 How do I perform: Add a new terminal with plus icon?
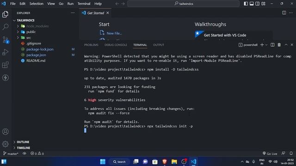coord(262,45)
